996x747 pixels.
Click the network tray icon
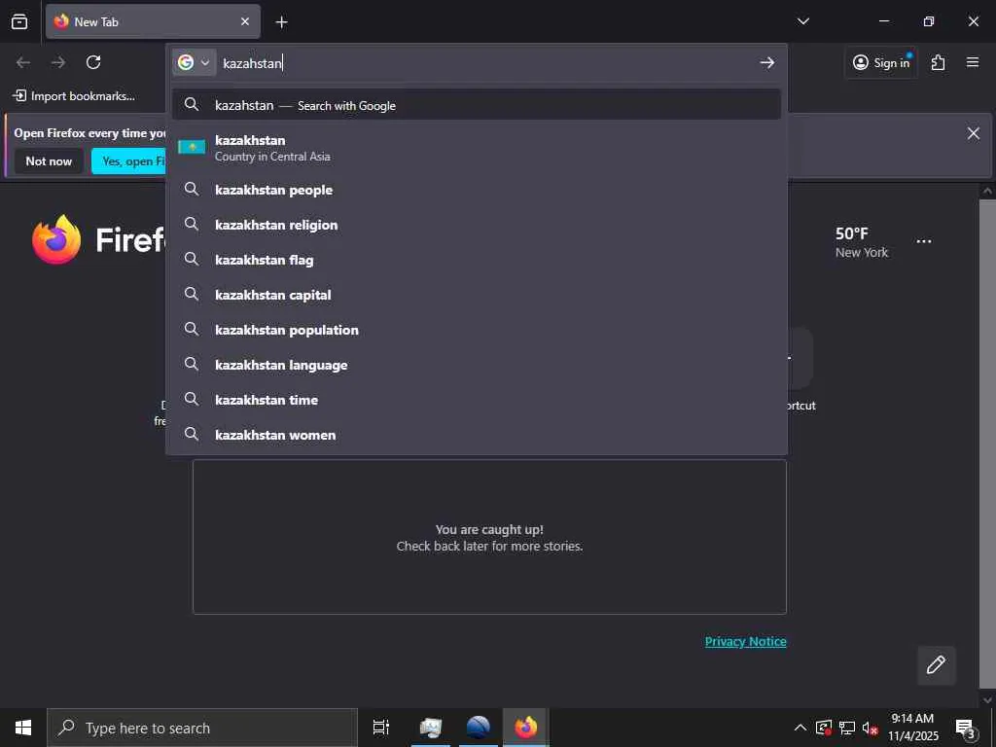point(846,728)
